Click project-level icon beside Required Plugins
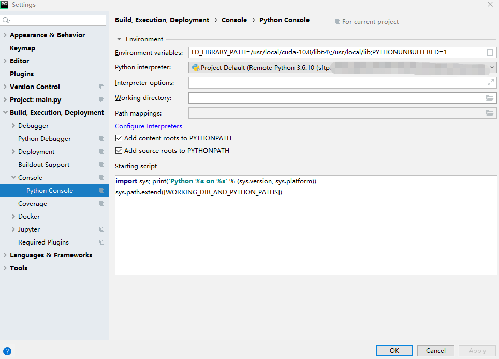The height and width of the screenshot is (359, 499). click(101, 242)
